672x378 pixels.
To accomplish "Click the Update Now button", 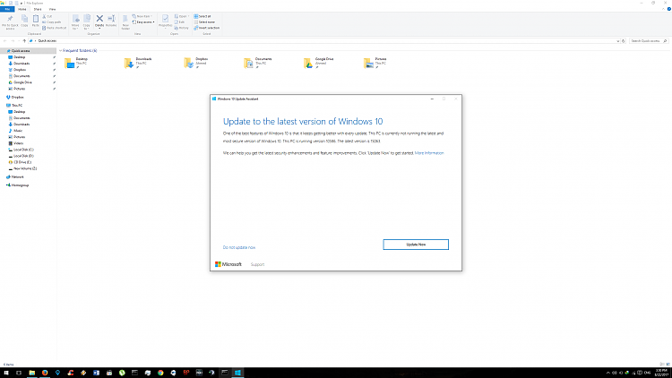I will pyautogui.click(x=416, y=245).
